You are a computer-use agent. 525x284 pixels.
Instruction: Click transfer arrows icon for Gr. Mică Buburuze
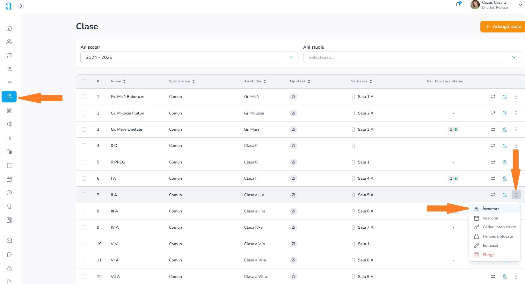[493, 97]
